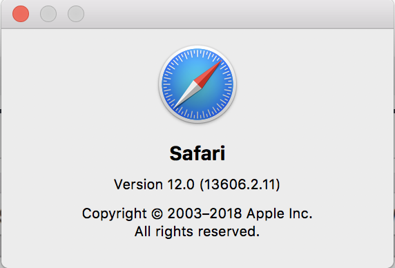Select the bold Safari app name
The width and height of the screenshot is (395, 268).
[197, 153]
